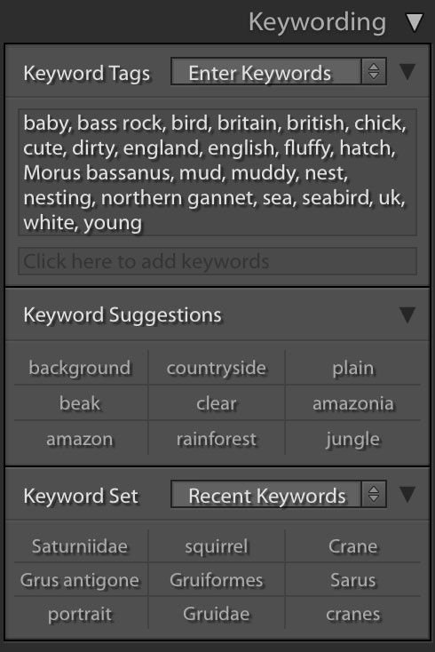Image resolution: width=435 pixels, height=652 pixels.
Task: Apply the recent keyword 'Grus antigone'
Action: (x=81, y=580)
